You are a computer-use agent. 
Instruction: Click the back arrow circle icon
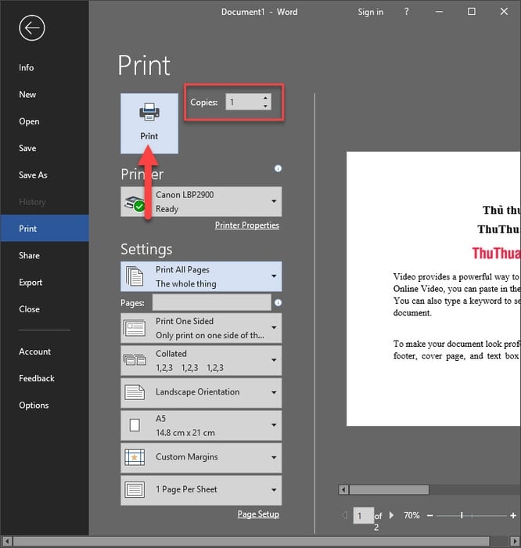click(x=32, y=28)
